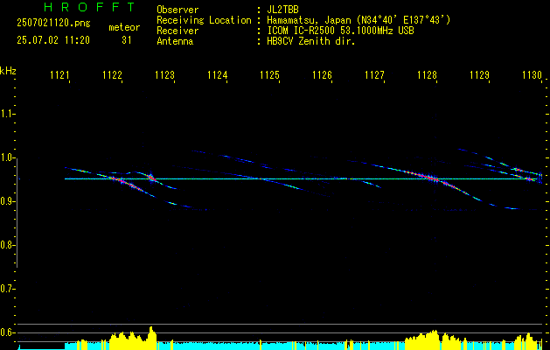The height and width of the screenshot is (350, 550).
Task: Click the meteor count value 31
Action: (x=127, y=40)
